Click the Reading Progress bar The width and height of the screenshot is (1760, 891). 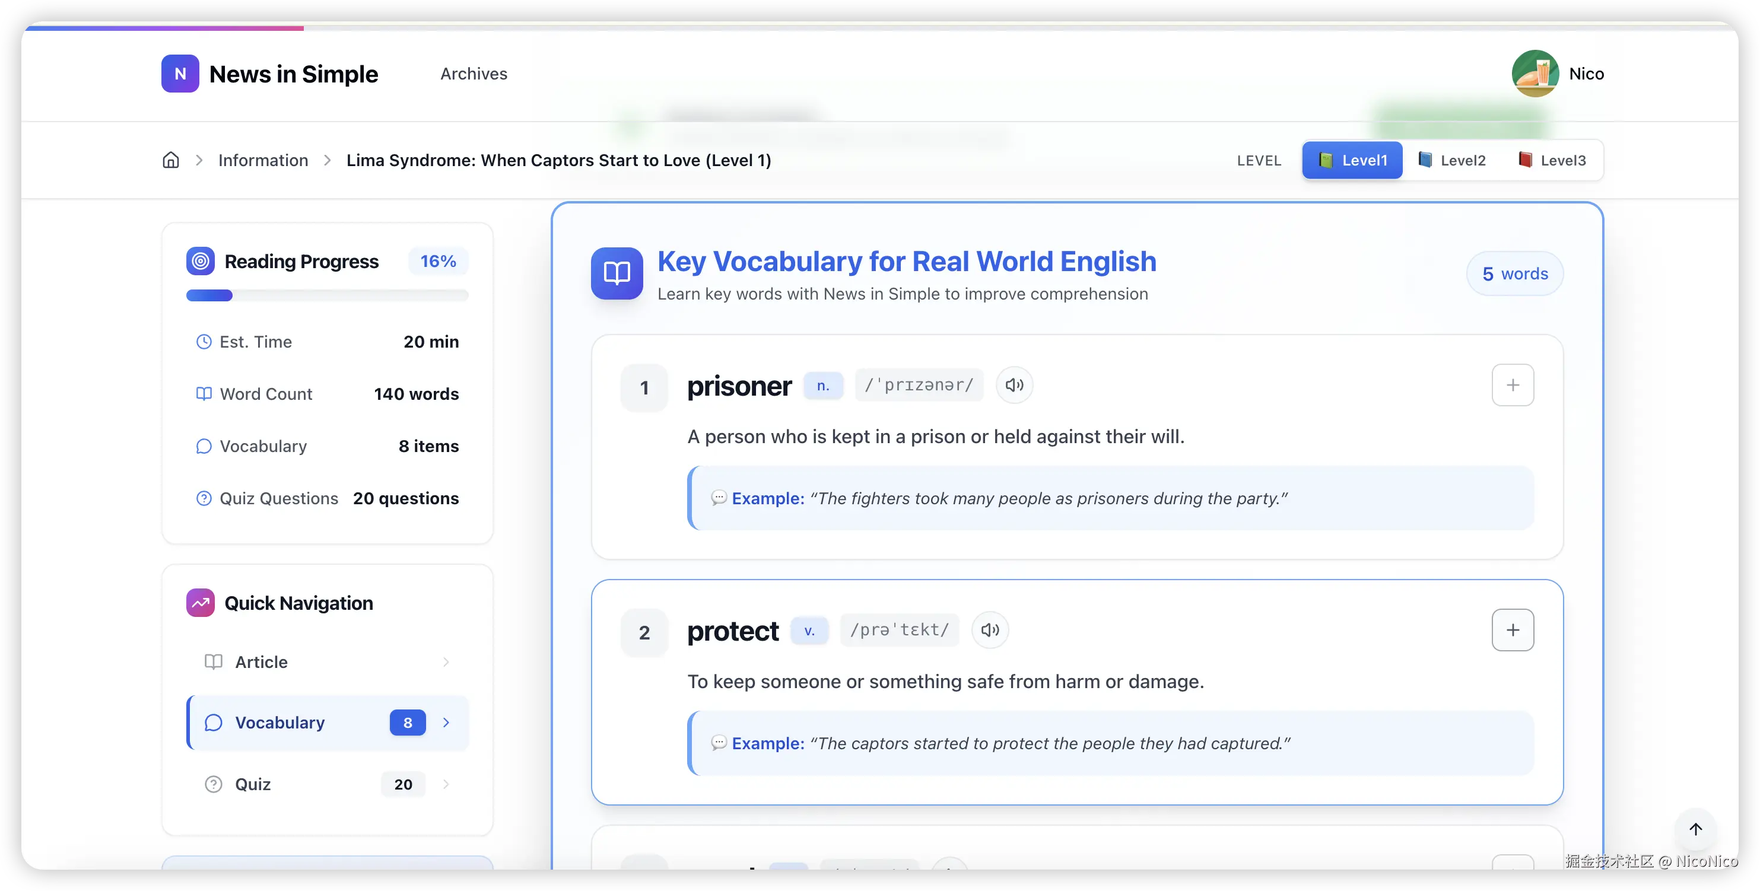coord(328,295)
